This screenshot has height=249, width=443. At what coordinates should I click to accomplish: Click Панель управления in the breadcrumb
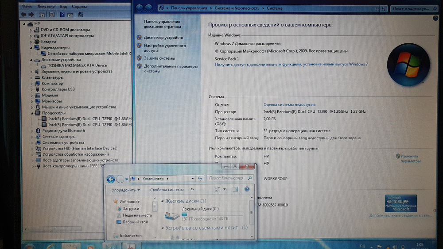189,8
